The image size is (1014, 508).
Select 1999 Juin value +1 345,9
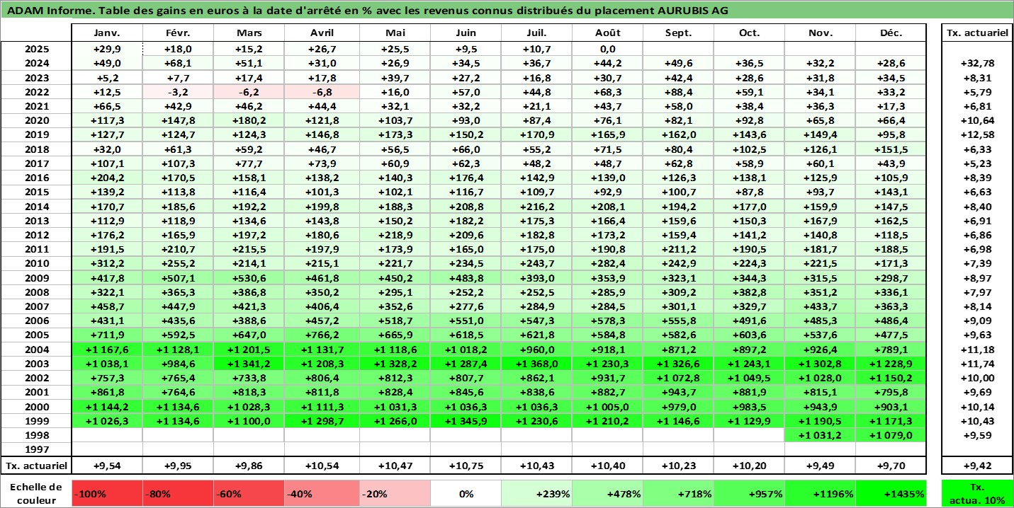coord(466,421)
